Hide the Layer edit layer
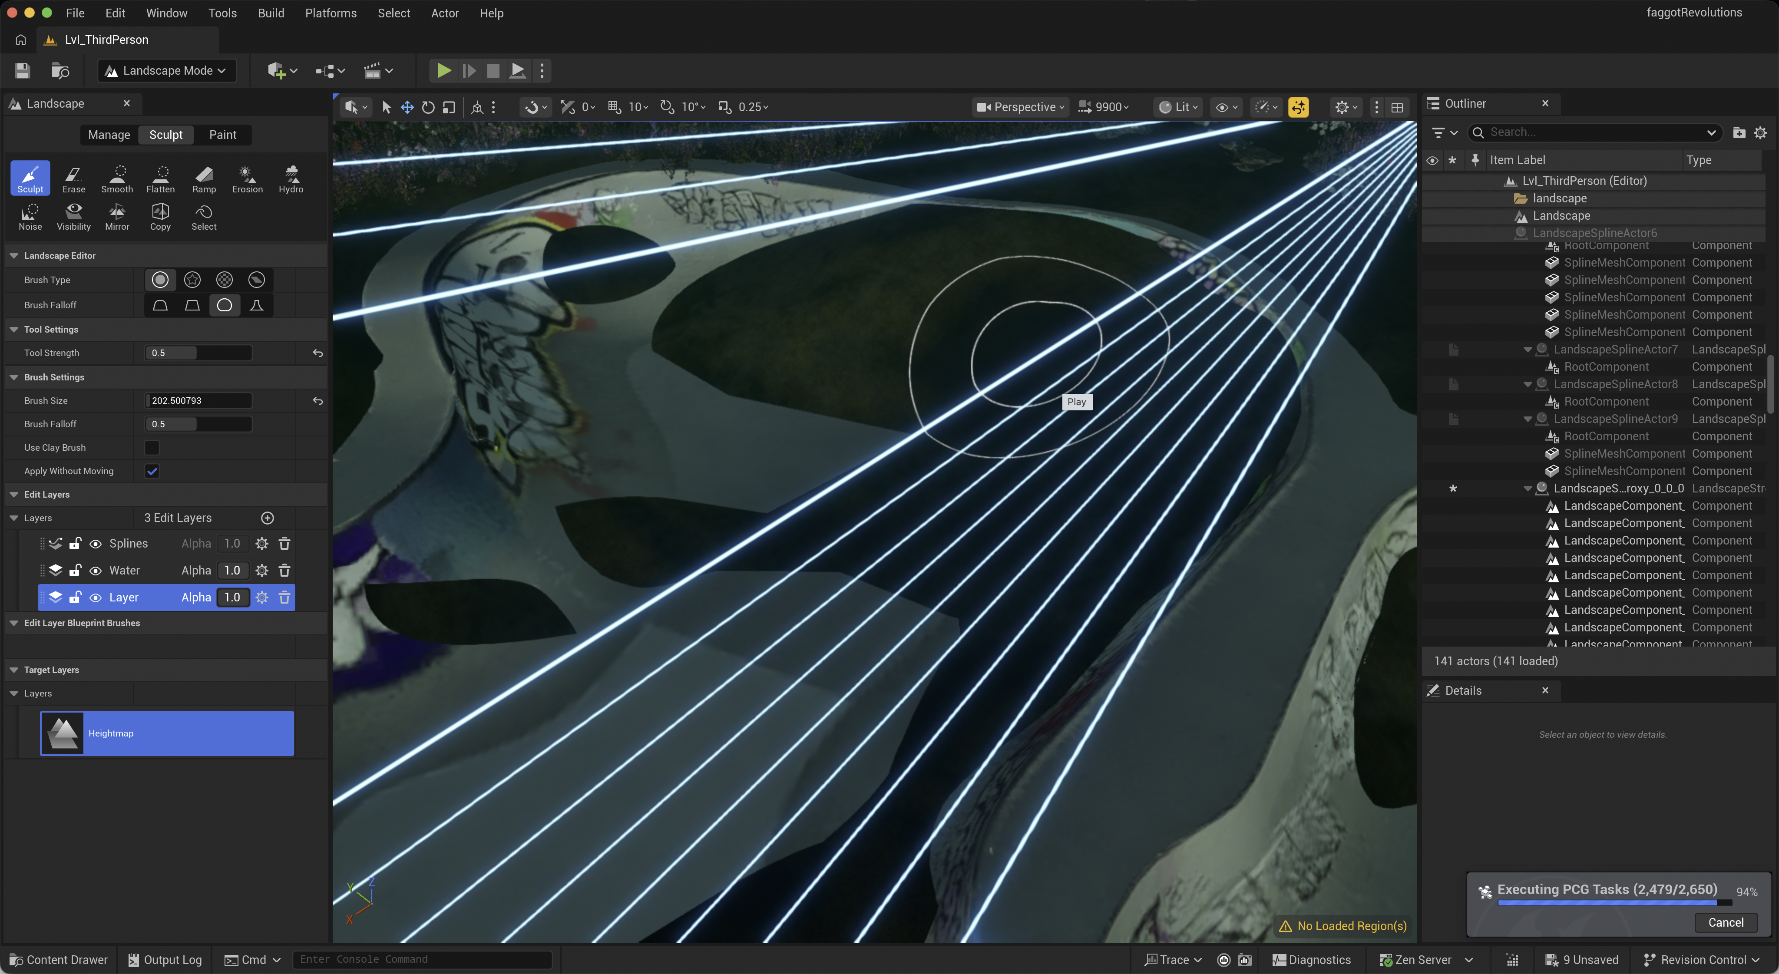Image resolution: width=1779 pixels, height=974 pixels. click(x=96, y=598)
